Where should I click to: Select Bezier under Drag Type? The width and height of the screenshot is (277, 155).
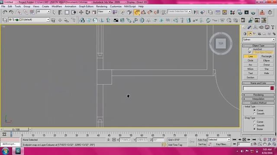click(x=254, y=129)
